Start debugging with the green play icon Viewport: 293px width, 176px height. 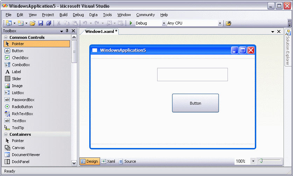point(131,23)
